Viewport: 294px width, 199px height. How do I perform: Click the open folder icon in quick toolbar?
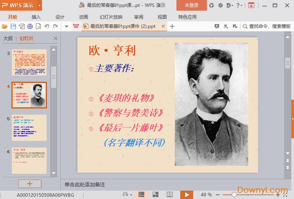(x=5, y=26)
